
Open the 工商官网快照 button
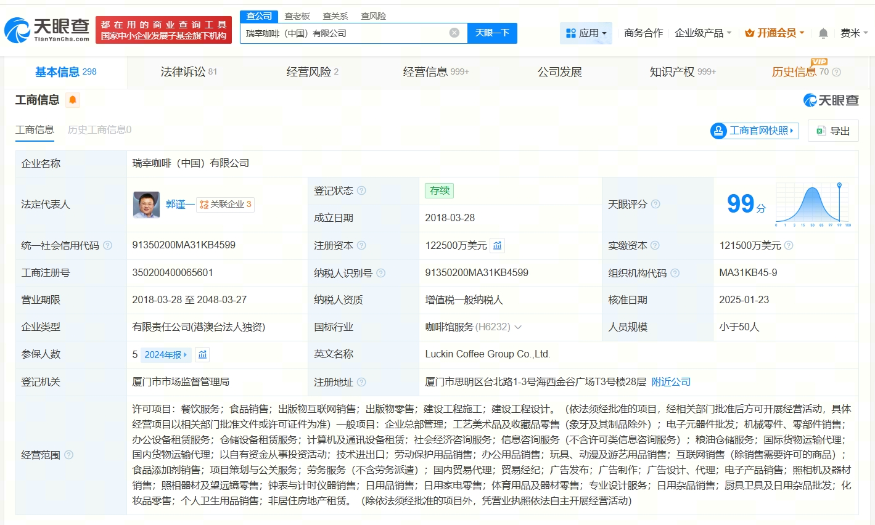[755, 131]
